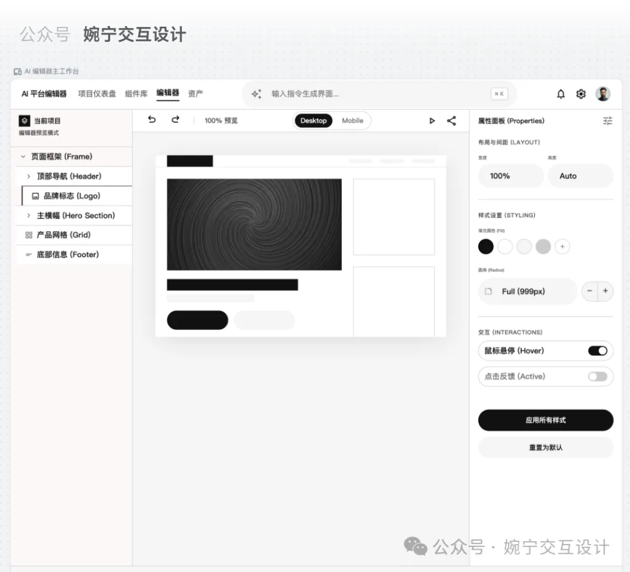This screenshot has width=630, height=572.
Task: Select the black fill swatch
Action: click(x=486, y=247)
